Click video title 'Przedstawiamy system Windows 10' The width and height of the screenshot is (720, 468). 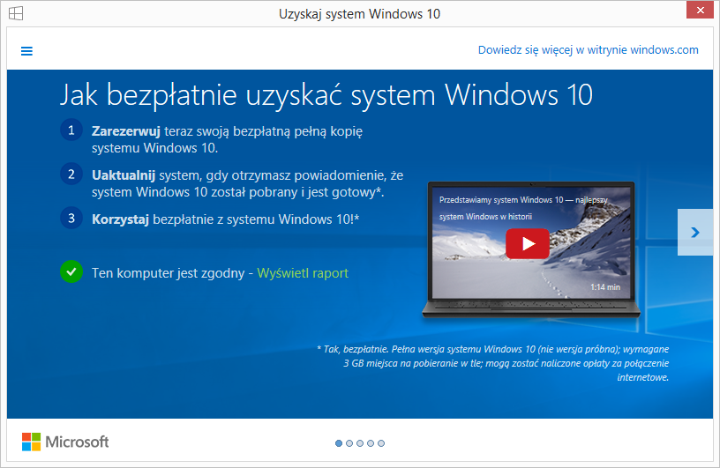pyautogui.click(x=501, y=200)
